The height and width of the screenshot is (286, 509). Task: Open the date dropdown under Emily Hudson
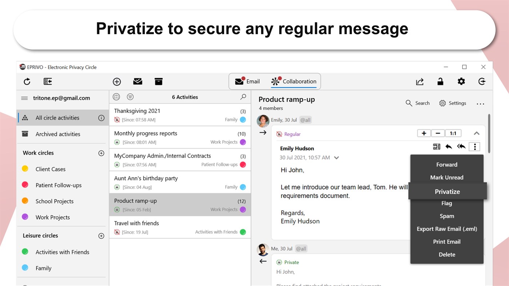pyautogui.click(x=336, y=157)
